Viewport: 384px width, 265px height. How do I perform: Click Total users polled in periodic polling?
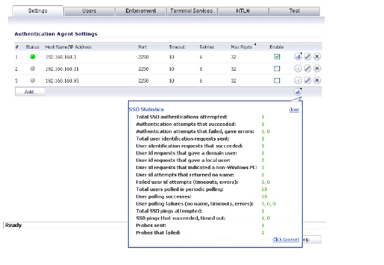pos(180,189)
